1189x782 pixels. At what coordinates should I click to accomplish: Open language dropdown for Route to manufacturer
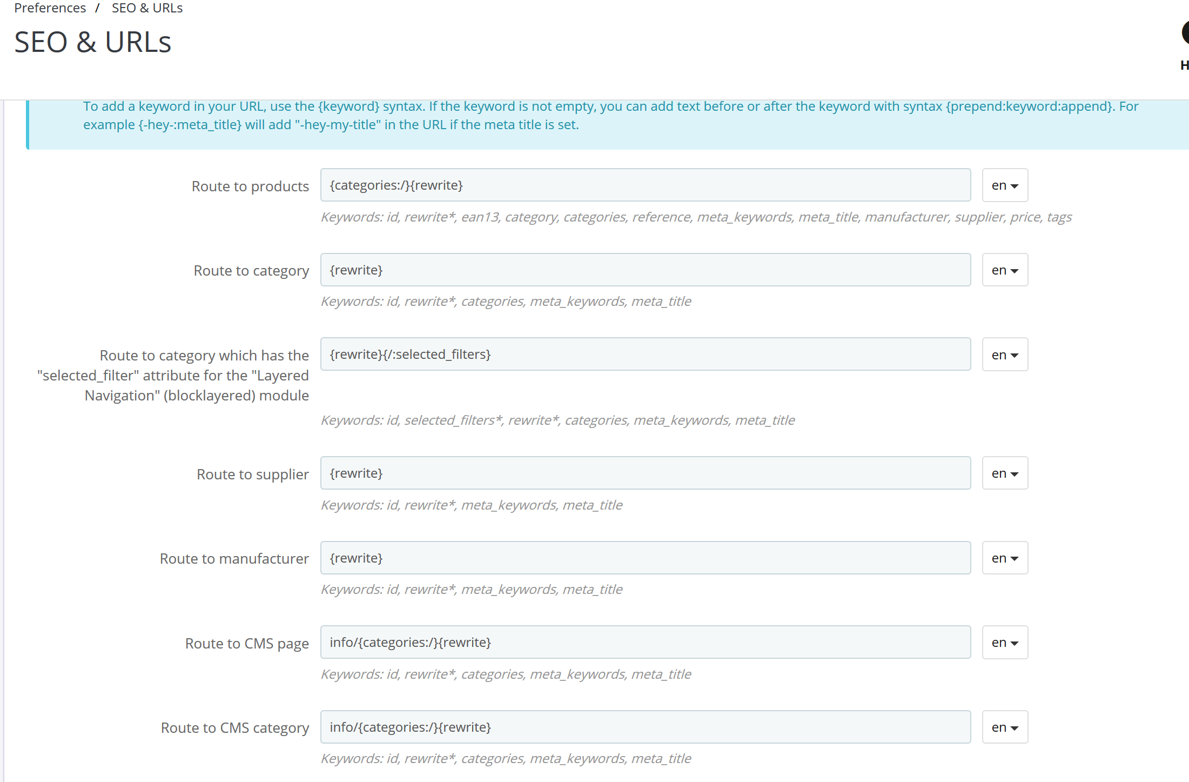click(x=1004, y=558)
